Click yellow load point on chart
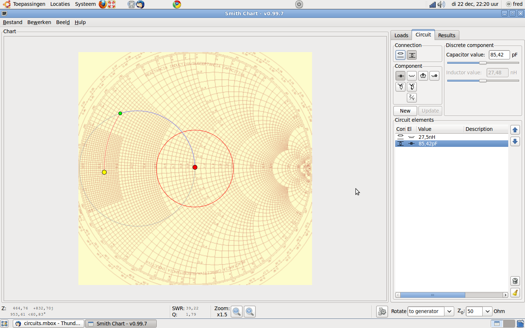This screenshot has width=525, height=328. (x=104, y=172)
